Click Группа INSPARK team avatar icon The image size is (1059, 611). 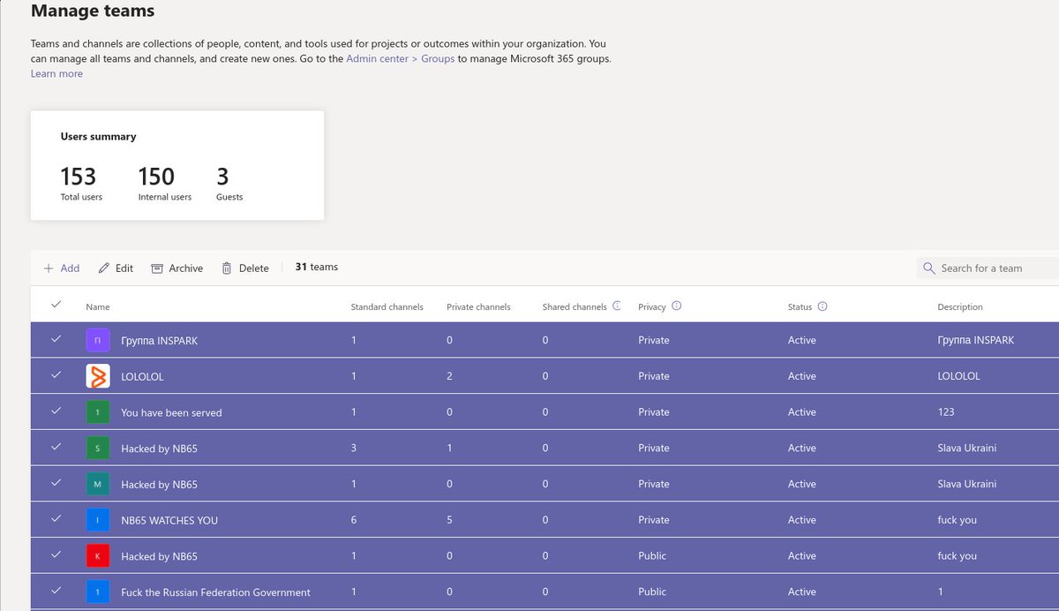pyautogui.click(x=98, y=340)
